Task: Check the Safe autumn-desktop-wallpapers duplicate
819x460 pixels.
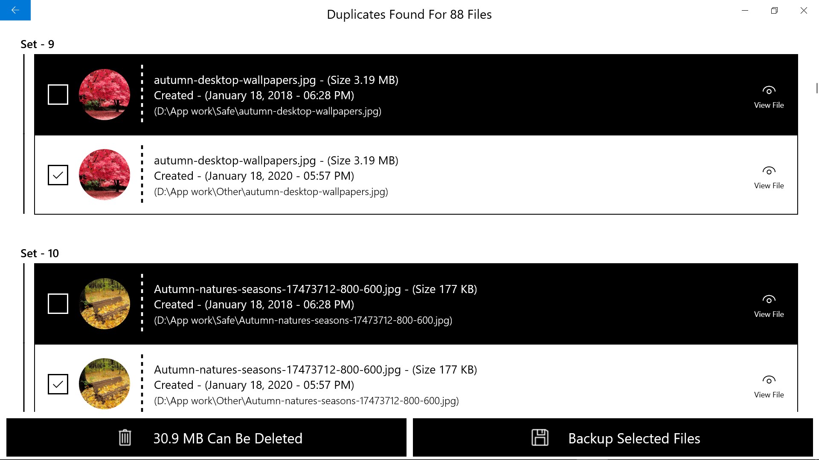Action: 58,94
